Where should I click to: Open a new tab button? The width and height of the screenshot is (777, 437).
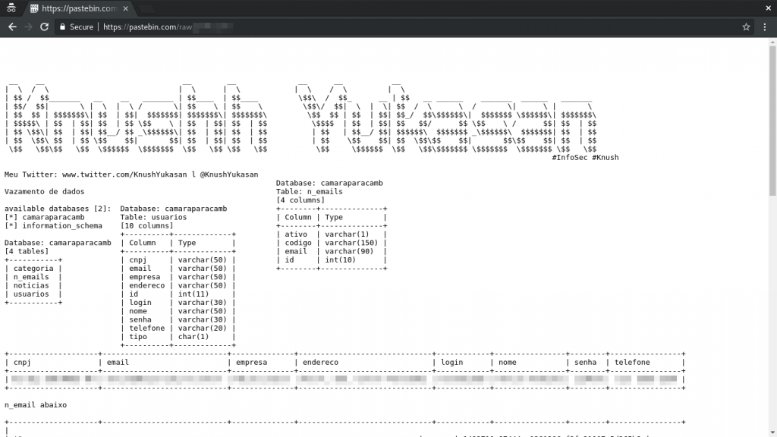(147, 9)
